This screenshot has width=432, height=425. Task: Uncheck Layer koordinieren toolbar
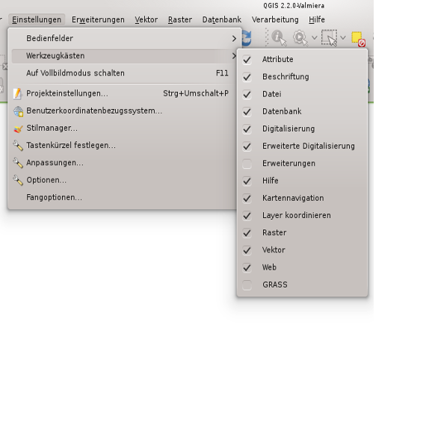(x=247, y=216)
